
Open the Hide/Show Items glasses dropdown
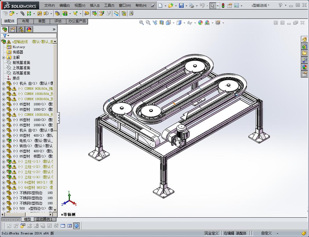point(195,23)
